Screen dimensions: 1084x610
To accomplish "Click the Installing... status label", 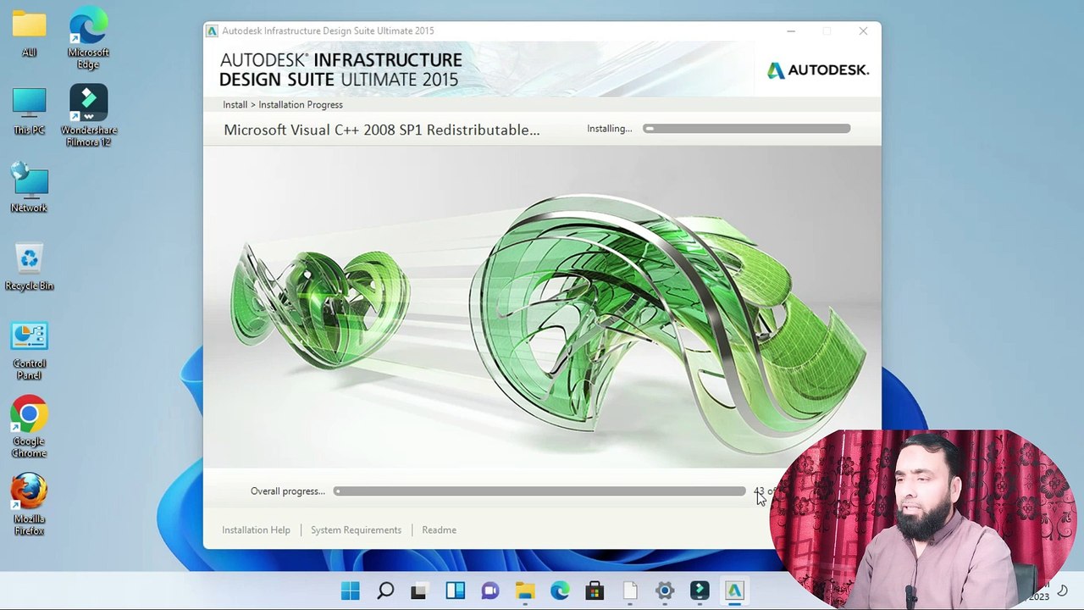I will point(609,129).
